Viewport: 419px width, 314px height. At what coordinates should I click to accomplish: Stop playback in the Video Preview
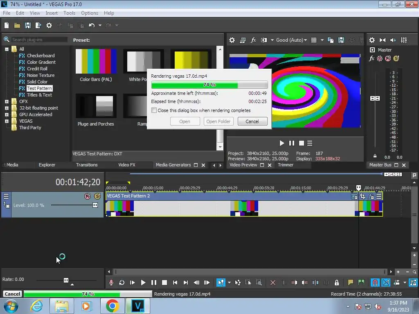click(x=302, y=143)
